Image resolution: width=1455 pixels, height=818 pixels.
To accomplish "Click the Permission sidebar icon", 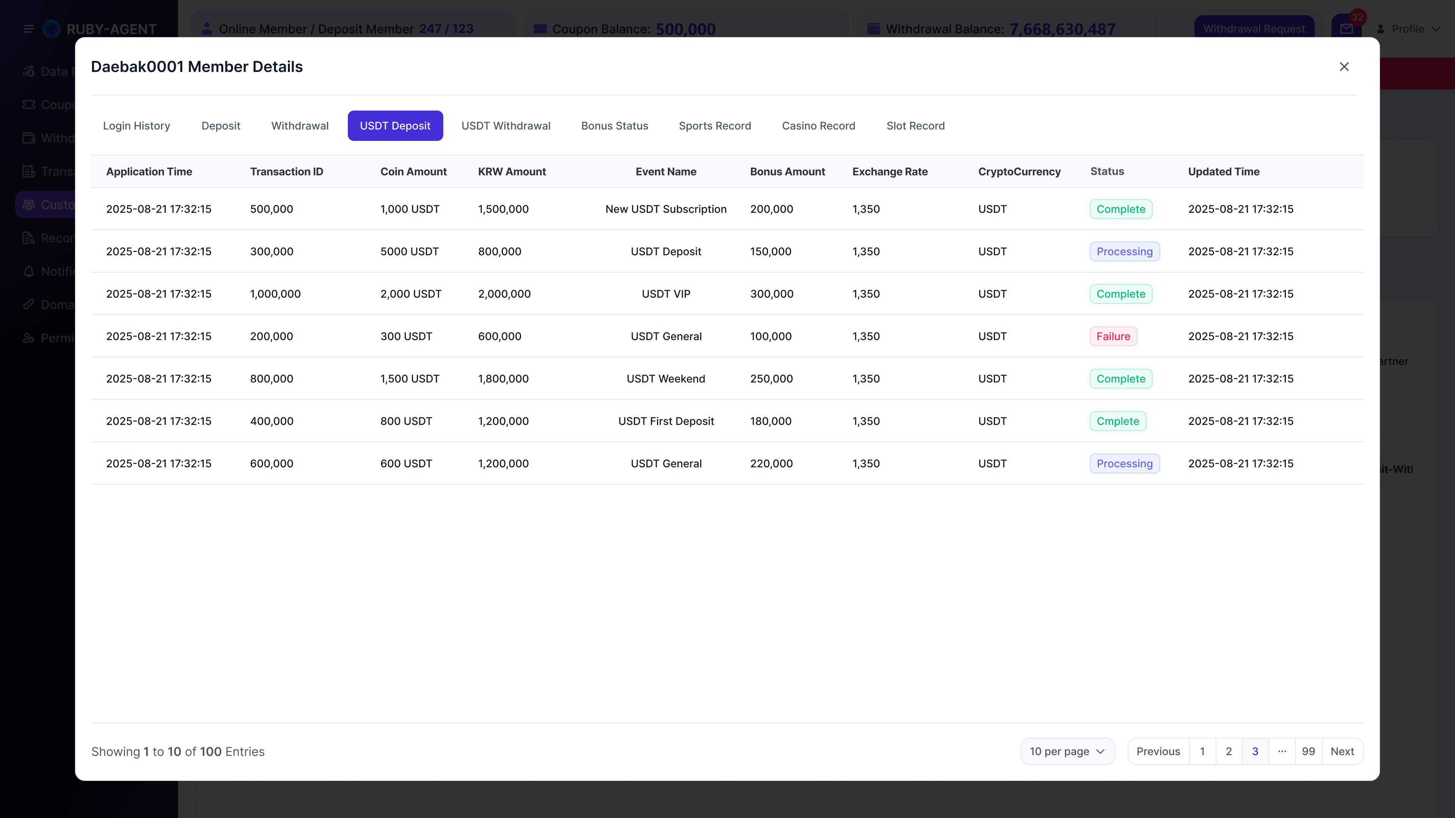I will click(29, 337).
